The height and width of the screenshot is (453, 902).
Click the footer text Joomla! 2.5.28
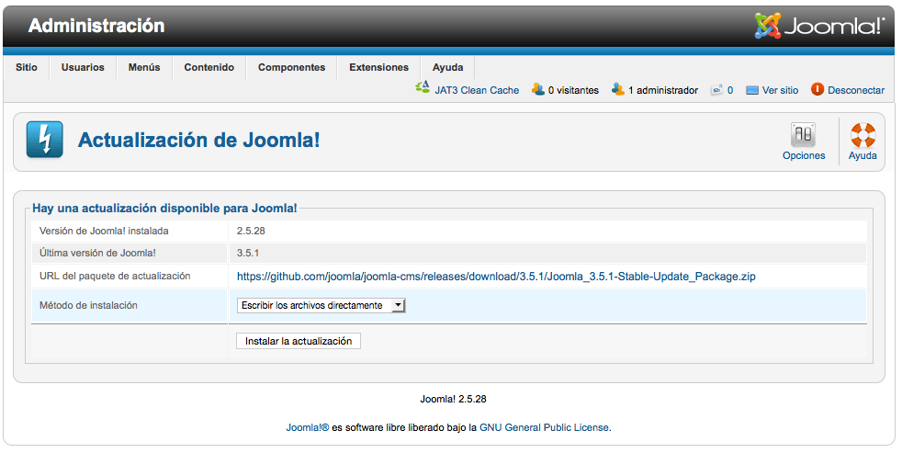[454, 399]
